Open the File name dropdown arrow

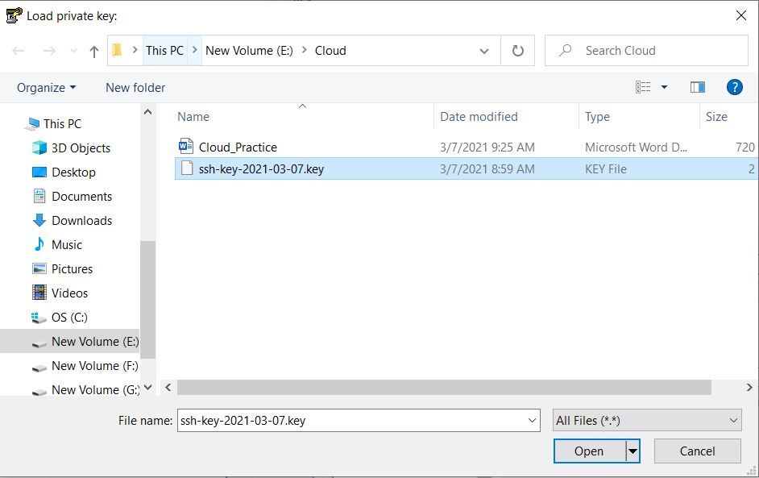(532, 421)
